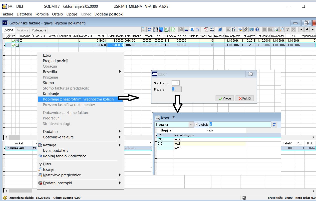Click the Število kopij input field
Image resolution: width=316 pixels, height=201 pixels.
[176, 83]
